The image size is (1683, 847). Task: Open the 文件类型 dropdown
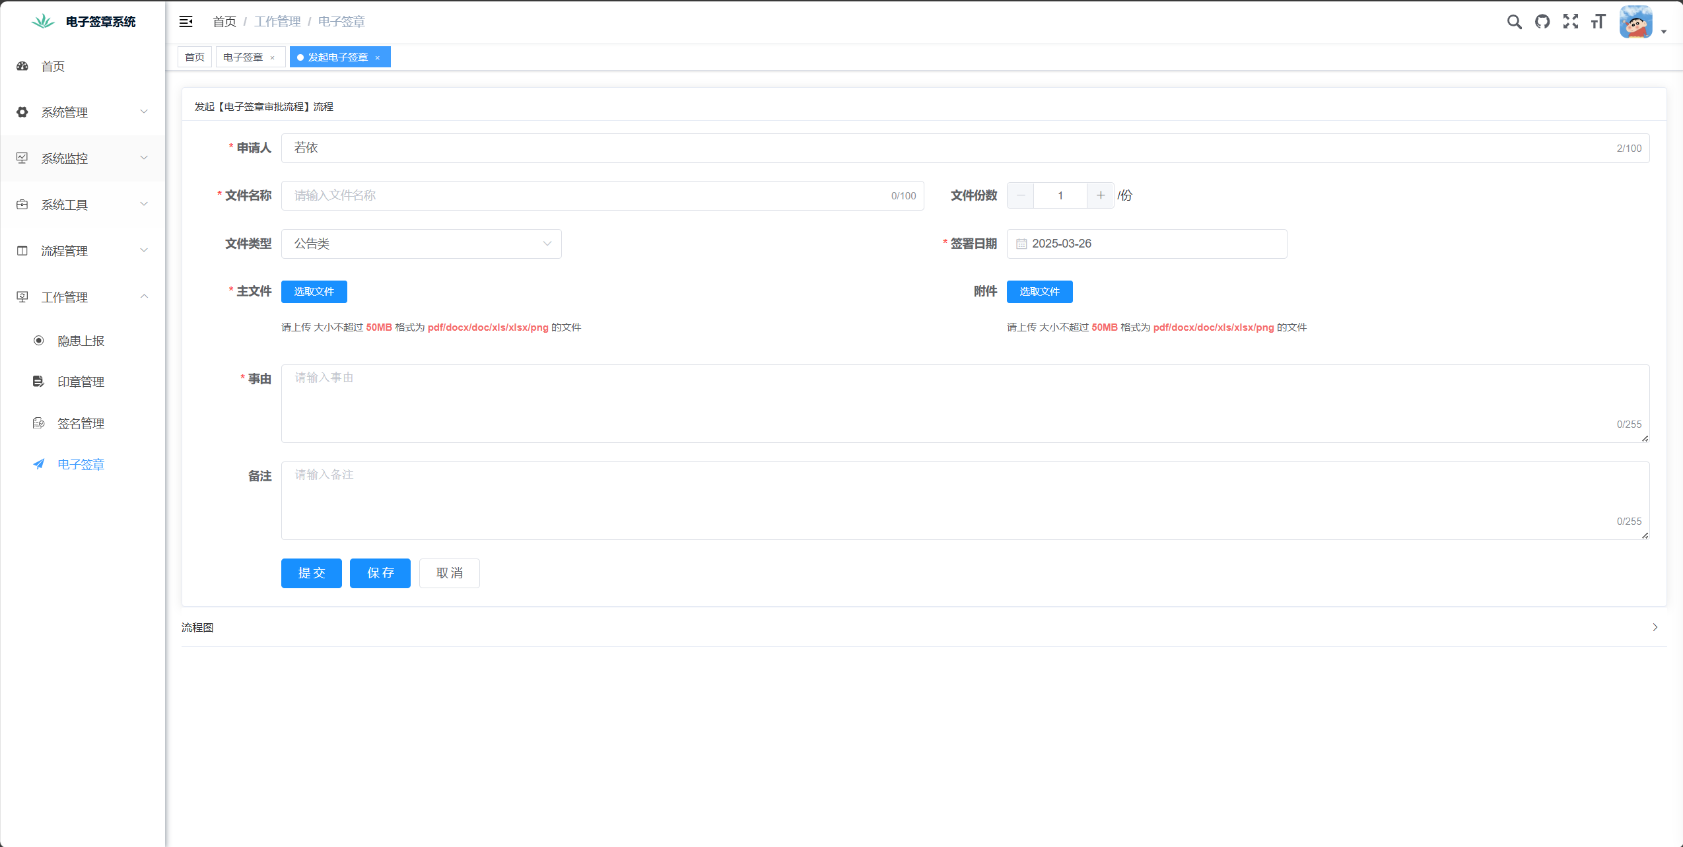click(421, 244)
